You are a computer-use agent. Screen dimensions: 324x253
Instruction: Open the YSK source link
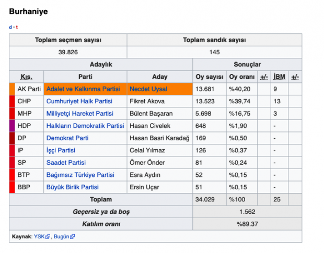pyautogui.click(x=39, y=236)
